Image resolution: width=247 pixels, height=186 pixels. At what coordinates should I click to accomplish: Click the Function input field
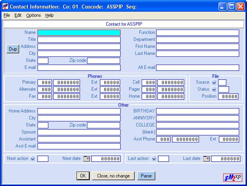(197, 33)
